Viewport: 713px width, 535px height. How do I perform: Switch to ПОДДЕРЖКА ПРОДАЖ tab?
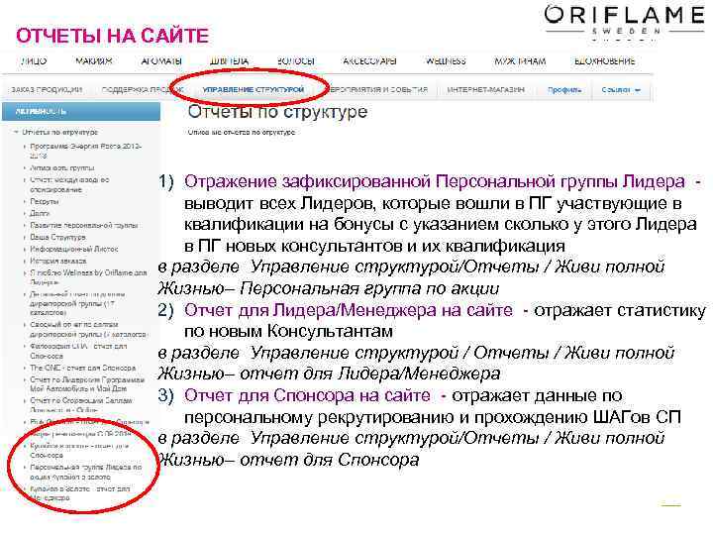[143, 89]
